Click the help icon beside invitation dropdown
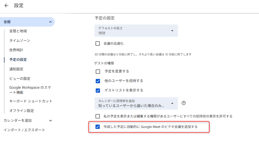This screenshot has width=259, height=141. pos(184,103)
